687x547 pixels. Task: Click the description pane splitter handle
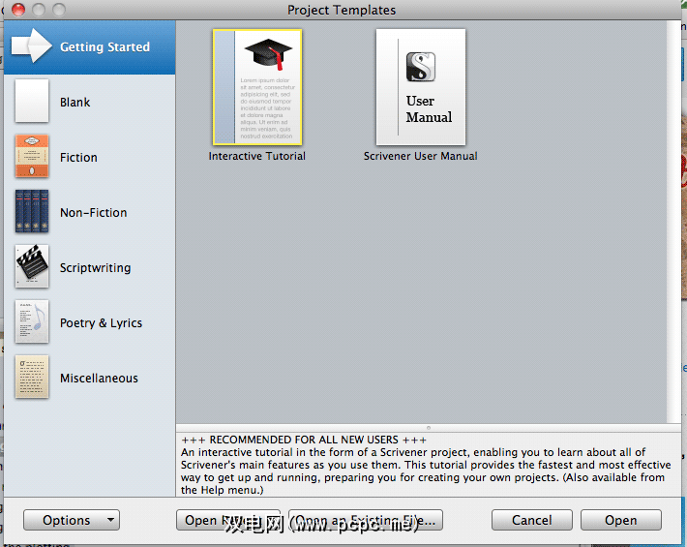[x=429, y=428]
